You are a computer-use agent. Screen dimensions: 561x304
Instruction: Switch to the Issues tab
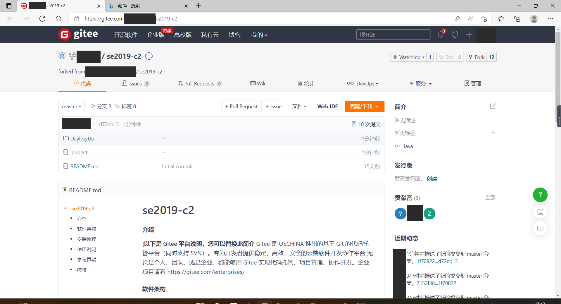(x=135, y=84)
